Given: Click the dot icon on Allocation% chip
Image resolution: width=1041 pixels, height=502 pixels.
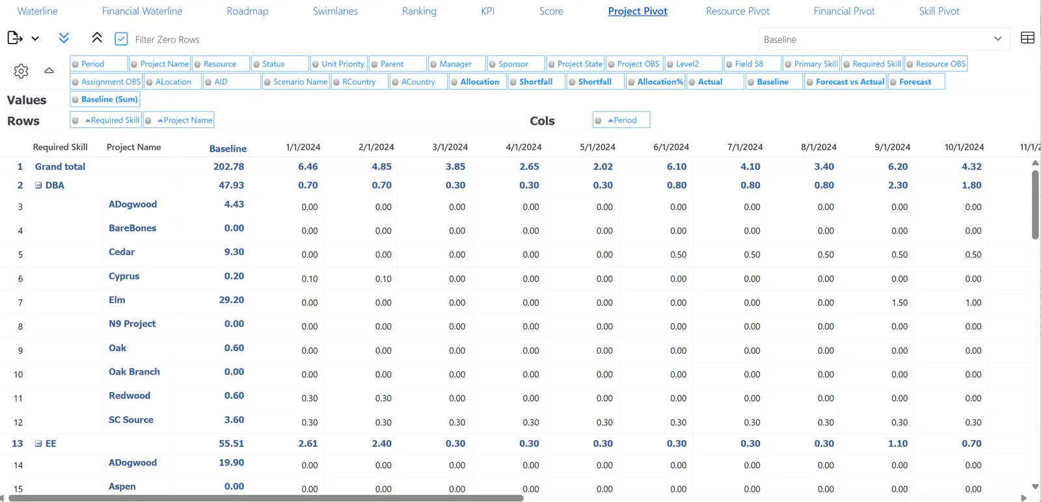Looking at the screenshot, I should (x=631, y=82).
